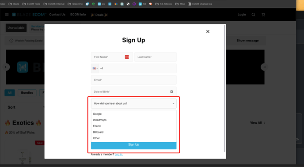Open the ECOM Info page

[78, 15]
